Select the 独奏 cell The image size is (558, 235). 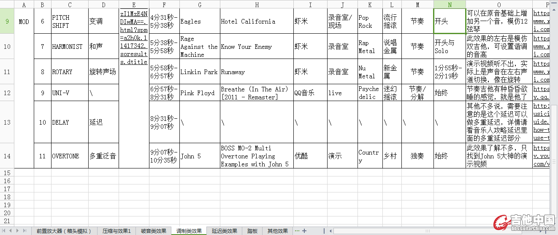pos(417,156)
